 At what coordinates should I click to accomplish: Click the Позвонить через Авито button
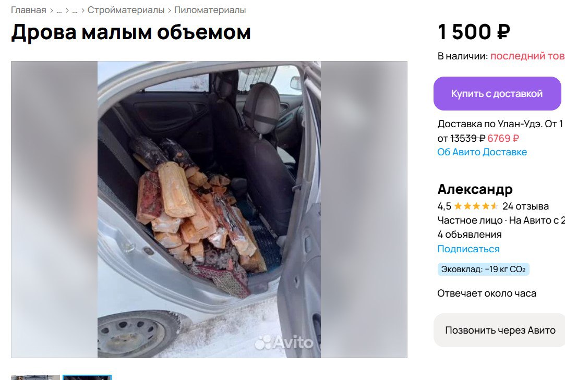point(499,330)
